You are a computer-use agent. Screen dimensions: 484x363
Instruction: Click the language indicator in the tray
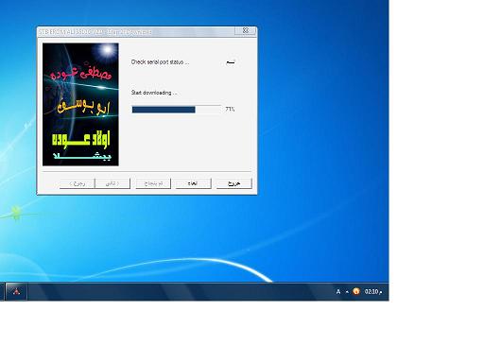click(x=338, y=292)
